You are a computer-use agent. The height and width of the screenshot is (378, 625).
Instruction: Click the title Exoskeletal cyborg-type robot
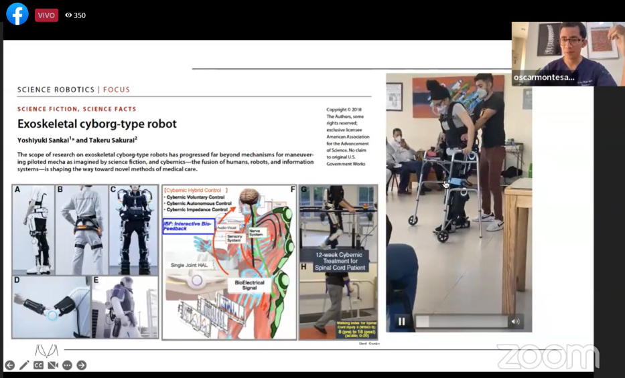97,124
